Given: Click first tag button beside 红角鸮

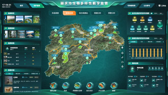Looking at the screenshot, I should coord(31,77).
